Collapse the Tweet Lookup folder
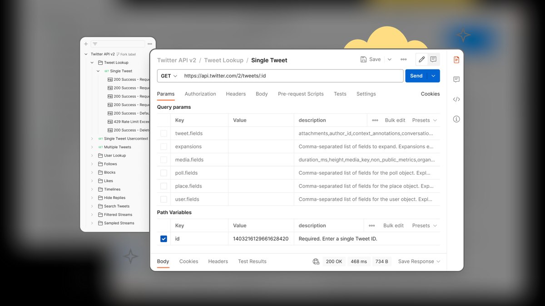This screenshot has width=545, height=306. 92,63
